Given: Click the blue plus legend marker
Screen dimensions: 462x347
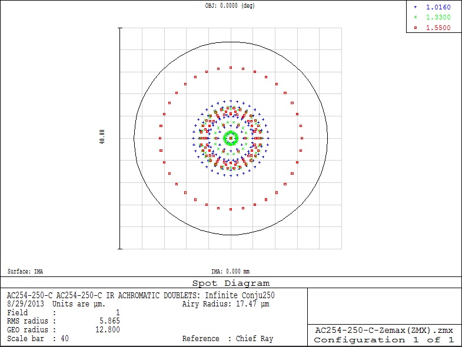Looking at the screenshot, I should click(416, 7).
